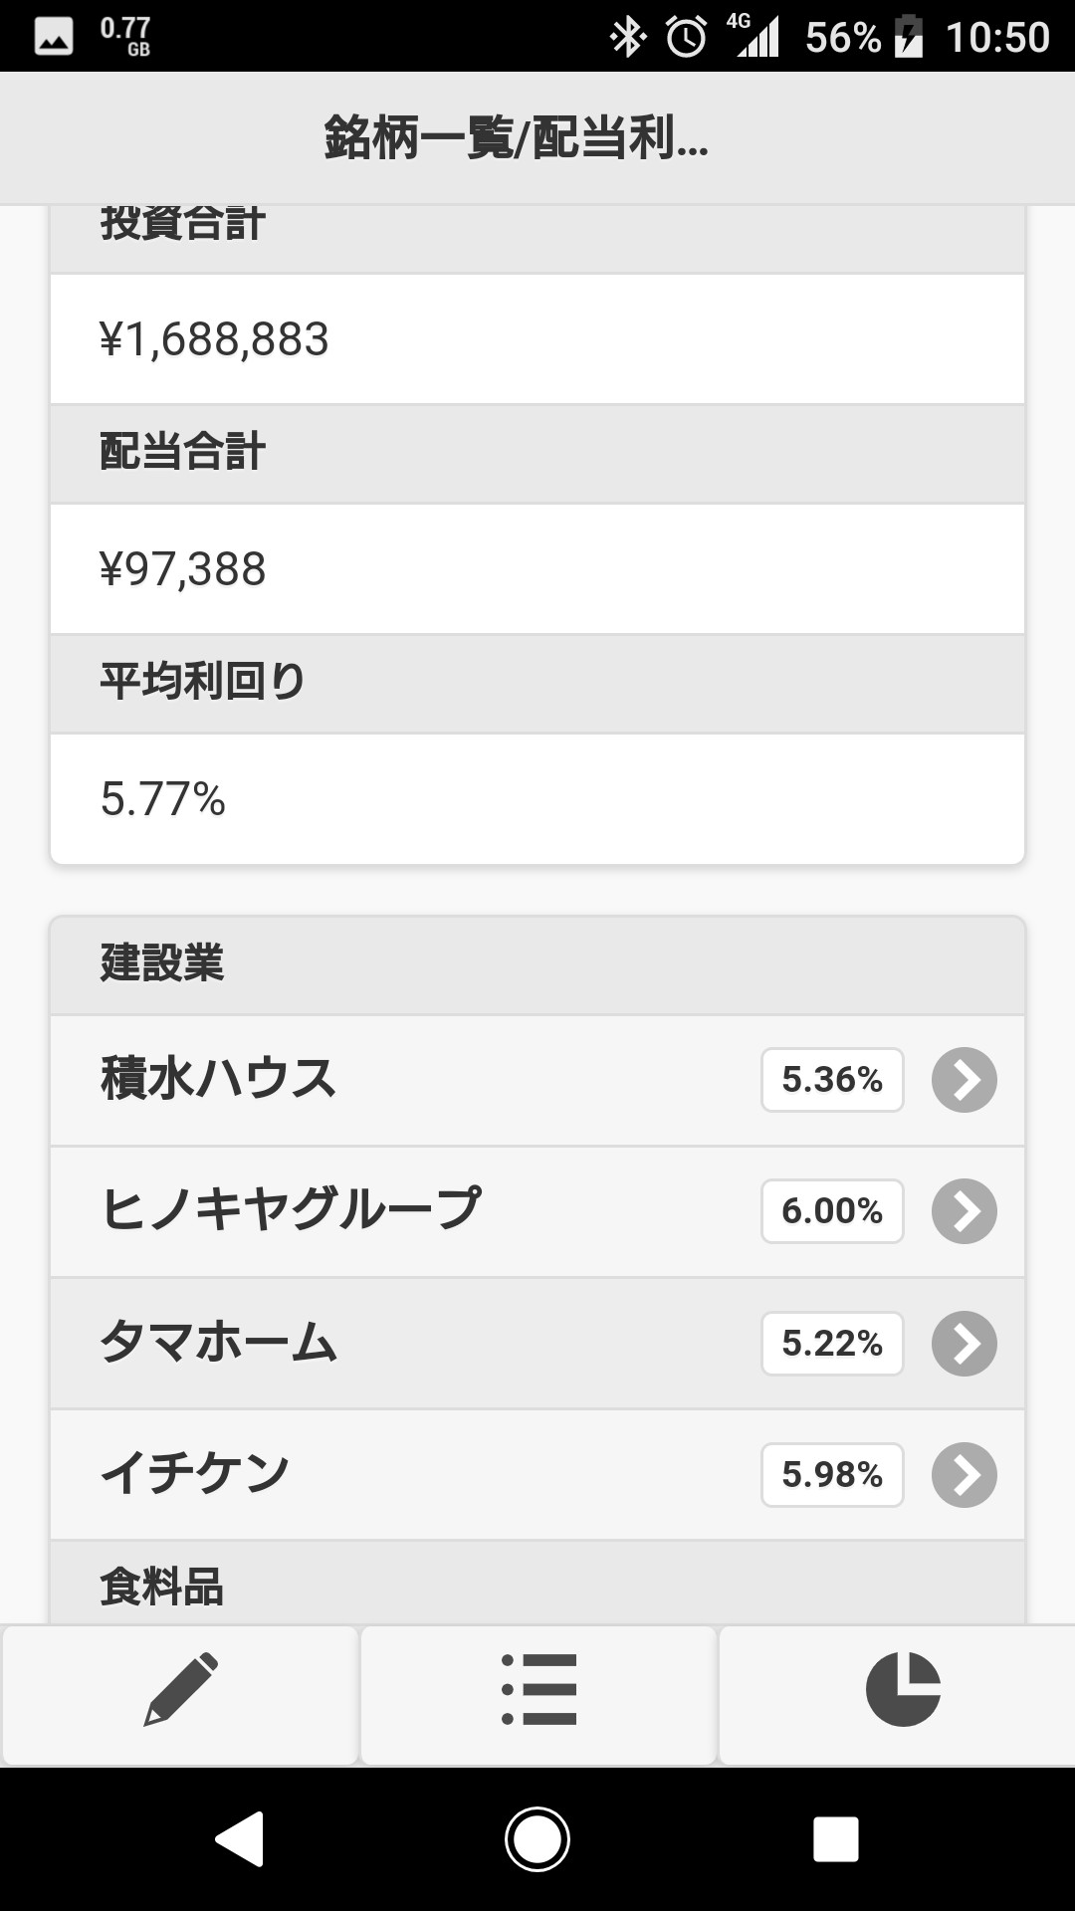This screenshot has width=1075, height=1911.
Task: Open the pie chart icon
Action: click(x=903, y=1689)
